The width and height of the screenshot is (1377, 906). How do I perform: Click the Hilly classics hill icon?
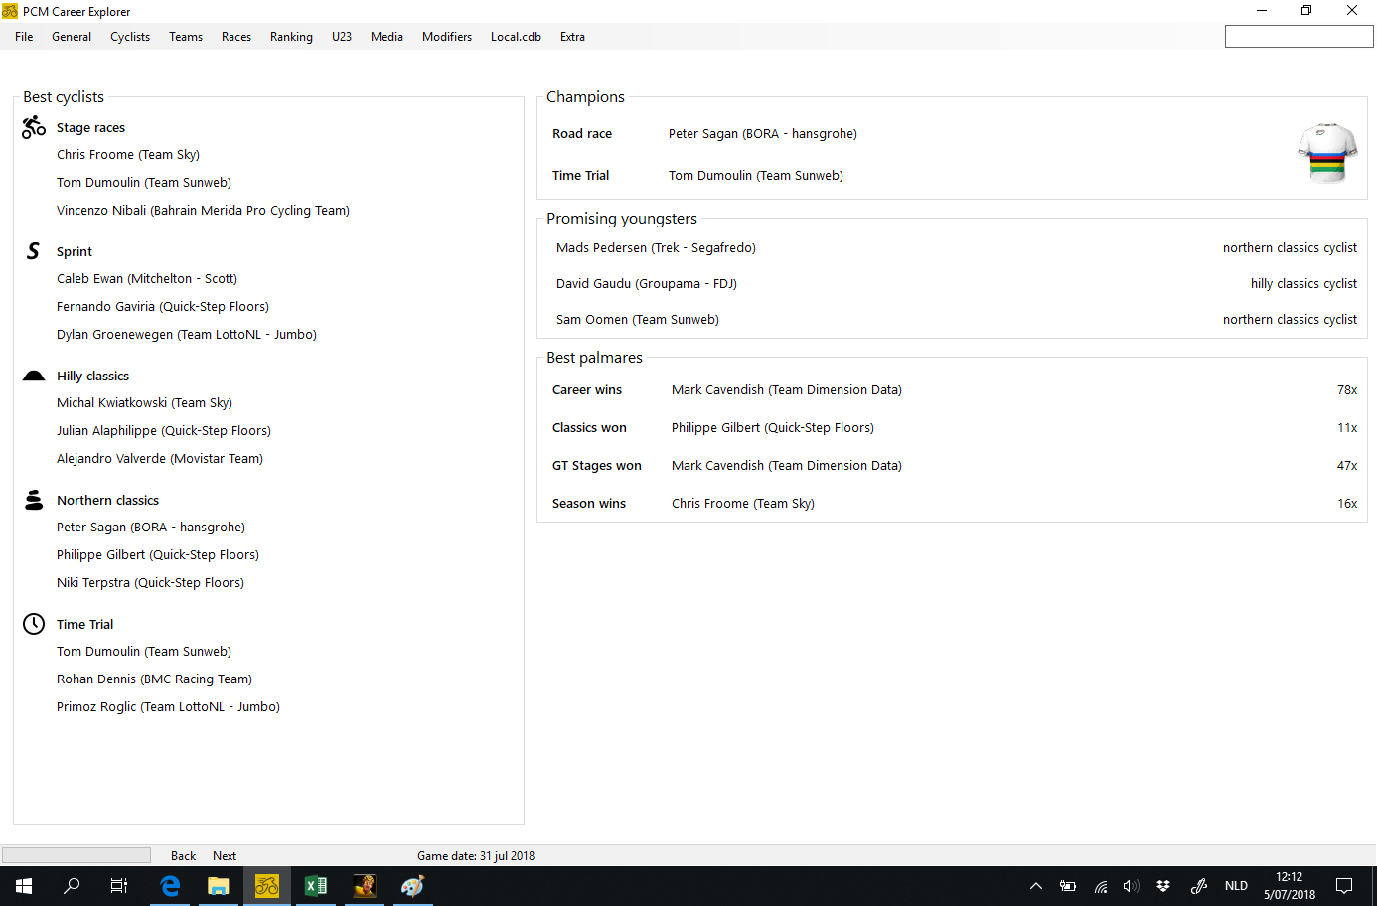click(x=34, y=376)
